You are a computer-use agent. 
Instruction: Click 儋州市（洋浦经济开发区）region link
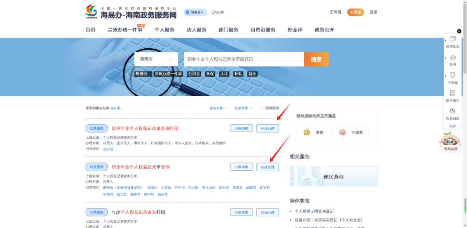click(x=123, y=187)
